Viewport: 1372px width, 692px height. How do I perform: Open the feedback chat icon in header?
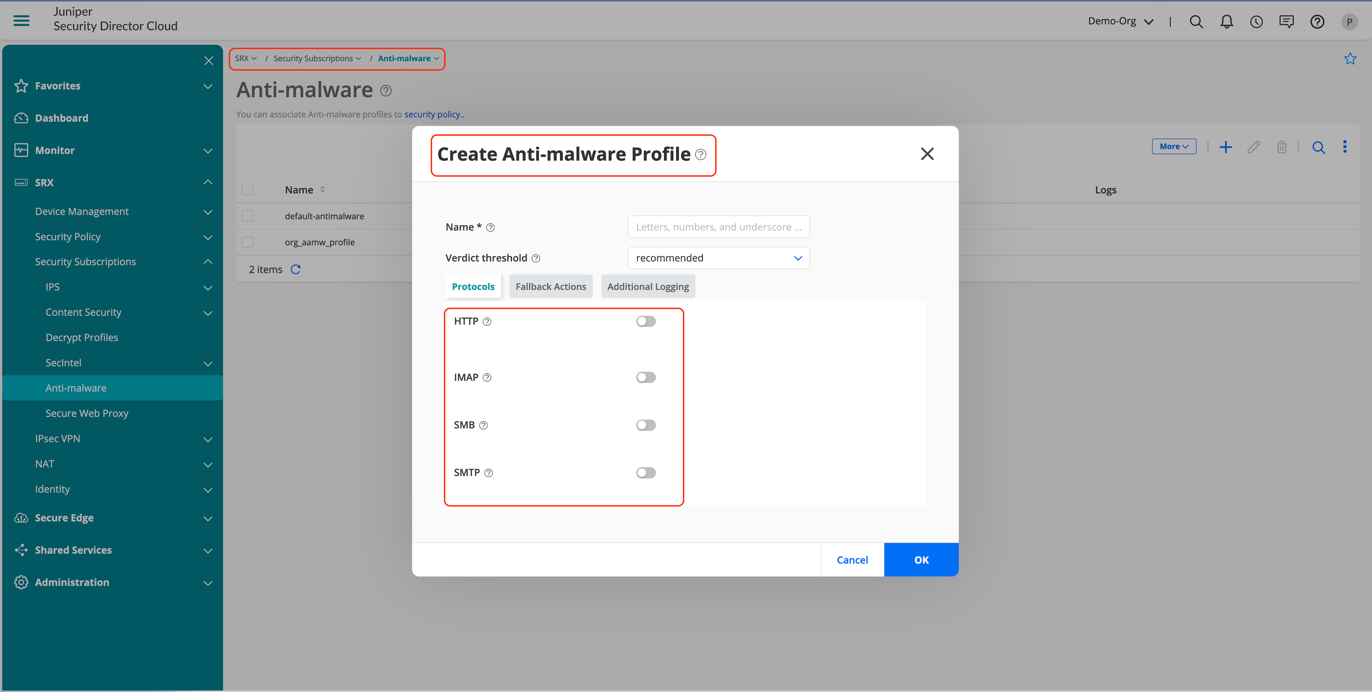pyautogui.click(x=1286, y=21)
